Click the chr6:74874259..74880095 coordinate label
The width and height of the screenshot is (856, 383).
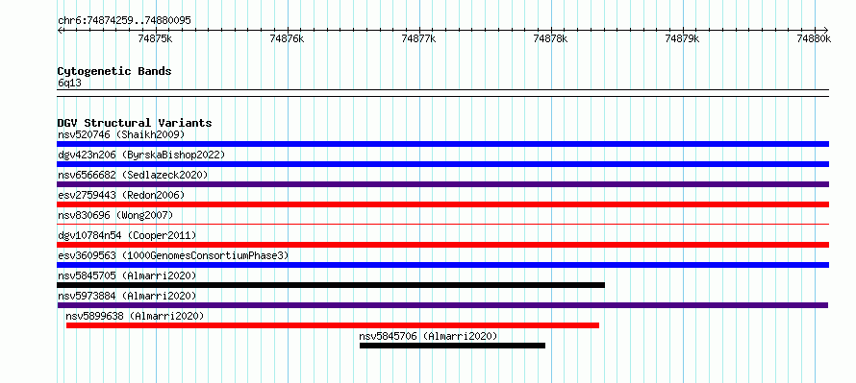[124, 20]
